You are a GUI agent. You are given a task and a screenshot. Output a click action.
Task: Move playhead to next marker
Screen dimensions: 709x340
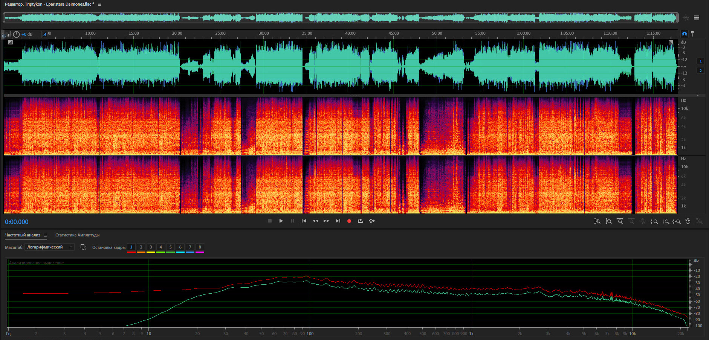tap(338, 221)
